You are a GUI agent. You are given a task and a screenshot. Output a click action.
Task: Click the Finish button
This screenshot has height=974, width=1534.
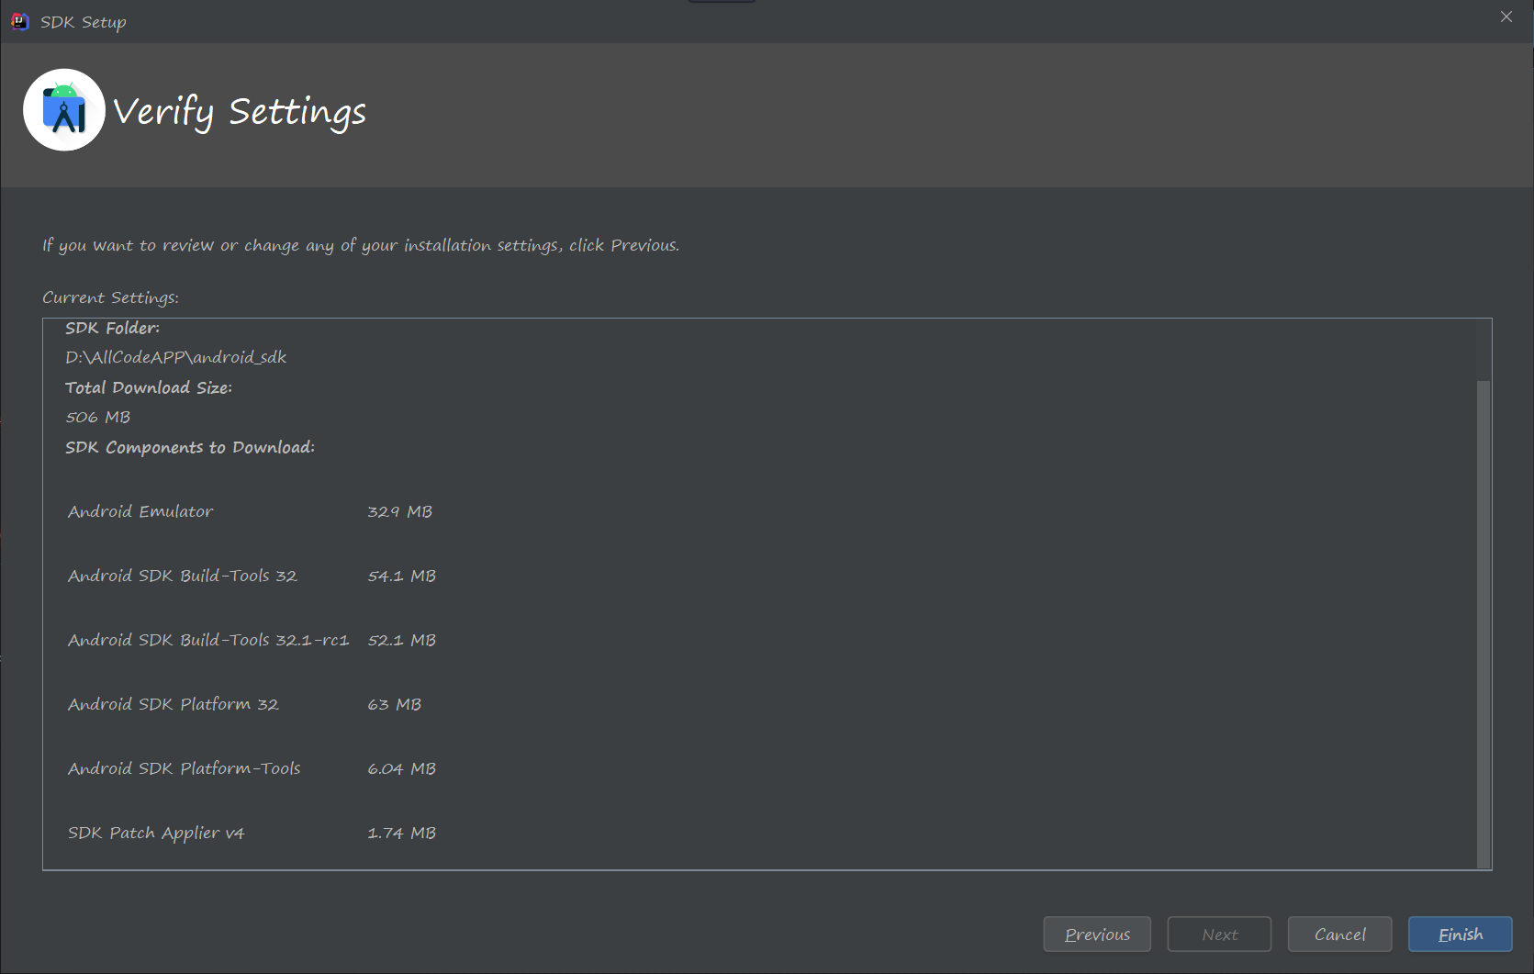pos(1460,934)
